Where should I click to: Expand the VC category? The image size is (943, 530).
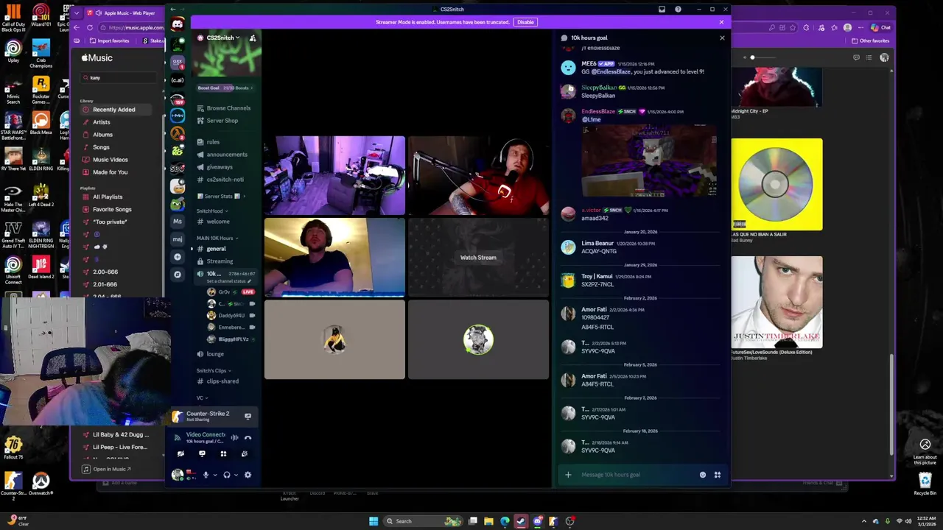pyautogui.click(x=202, y=397)
